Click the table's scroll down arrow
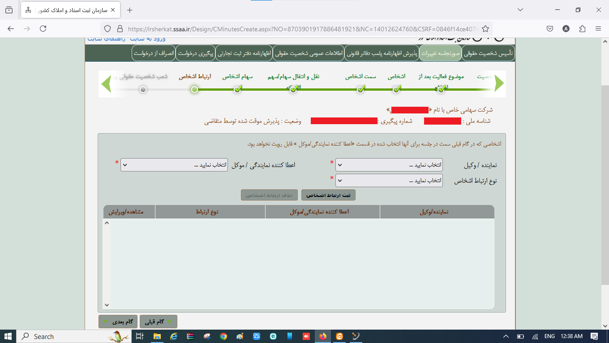 click(107, 305)
